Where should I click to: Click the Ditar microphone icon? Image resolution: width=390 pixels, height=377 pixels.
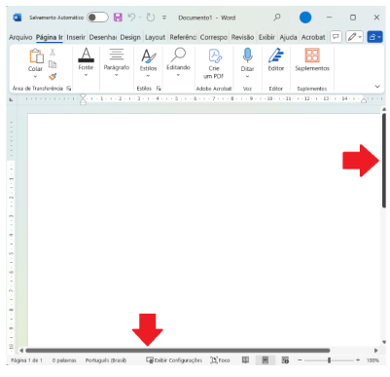247,56
